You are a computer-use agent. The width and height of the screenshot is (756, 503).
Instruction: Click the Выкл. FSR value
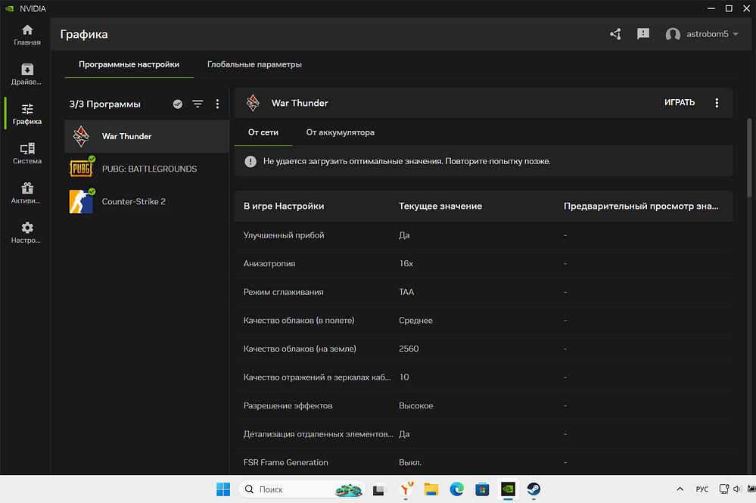(410, 462)
